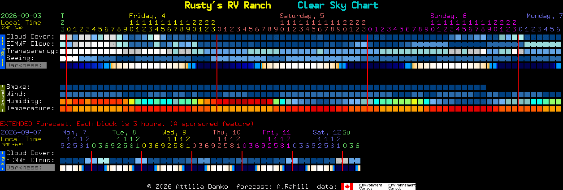Select the Seeing row label
Image resolution: width=563 pixels, height=190 pixels.
tap(20, 58)
